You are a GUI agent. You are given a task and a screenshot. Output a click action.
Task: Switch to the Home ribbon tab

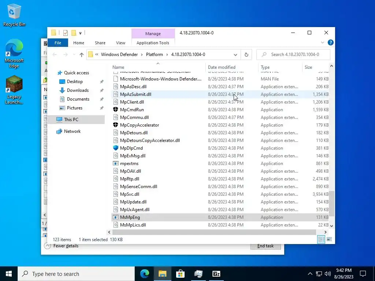(x=79, y=43)
